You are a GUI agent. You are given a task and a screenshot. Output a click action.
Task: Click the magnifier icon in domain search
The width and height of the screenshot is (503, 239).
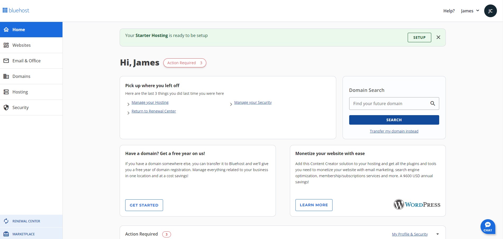click(433, 104)
